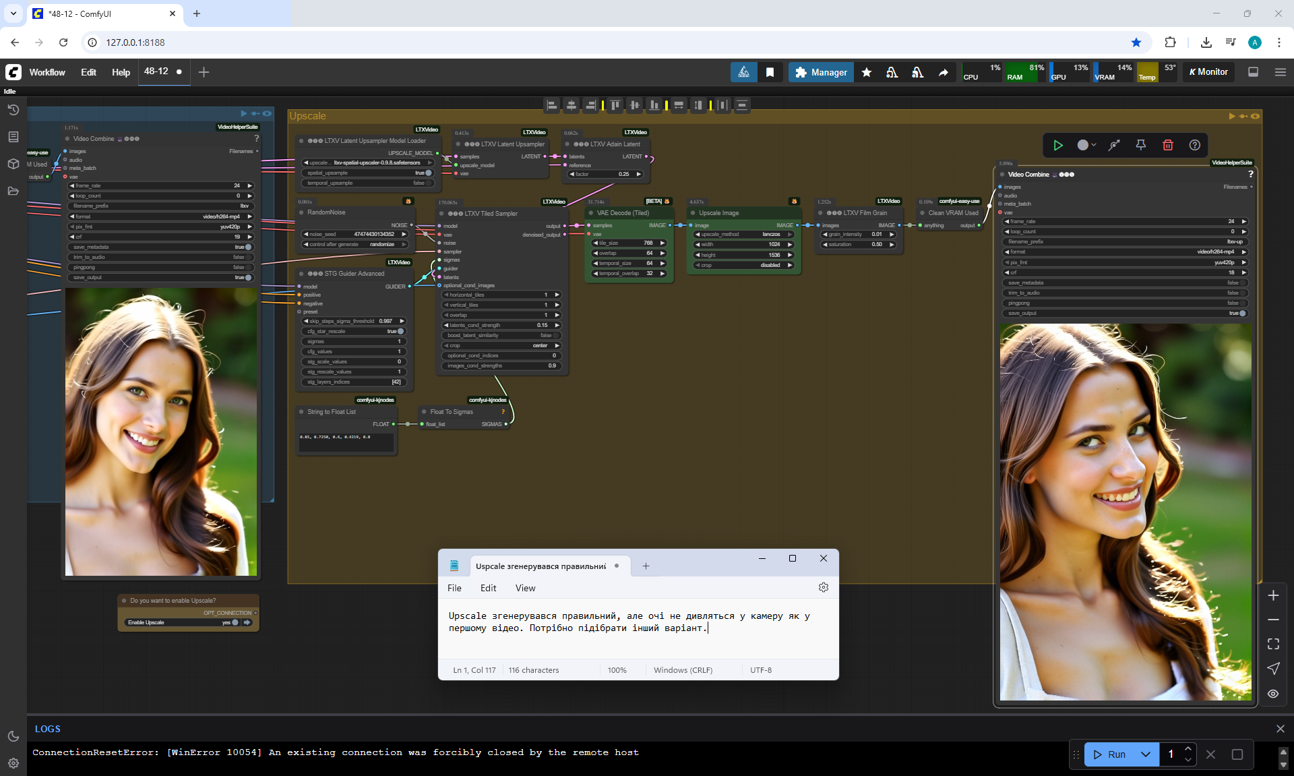Toggle Enable Upscale switch
This screenshot has height=776, width=1294.
click(235, 622)
